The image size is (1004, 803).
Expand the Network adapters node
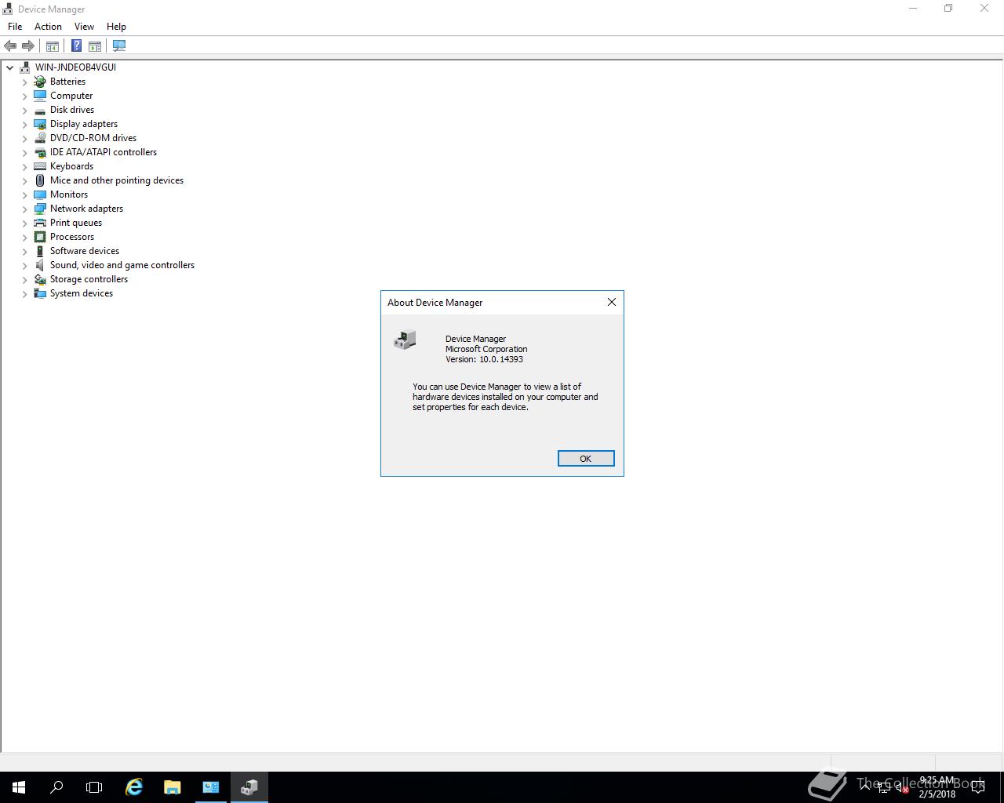[24, 209]
